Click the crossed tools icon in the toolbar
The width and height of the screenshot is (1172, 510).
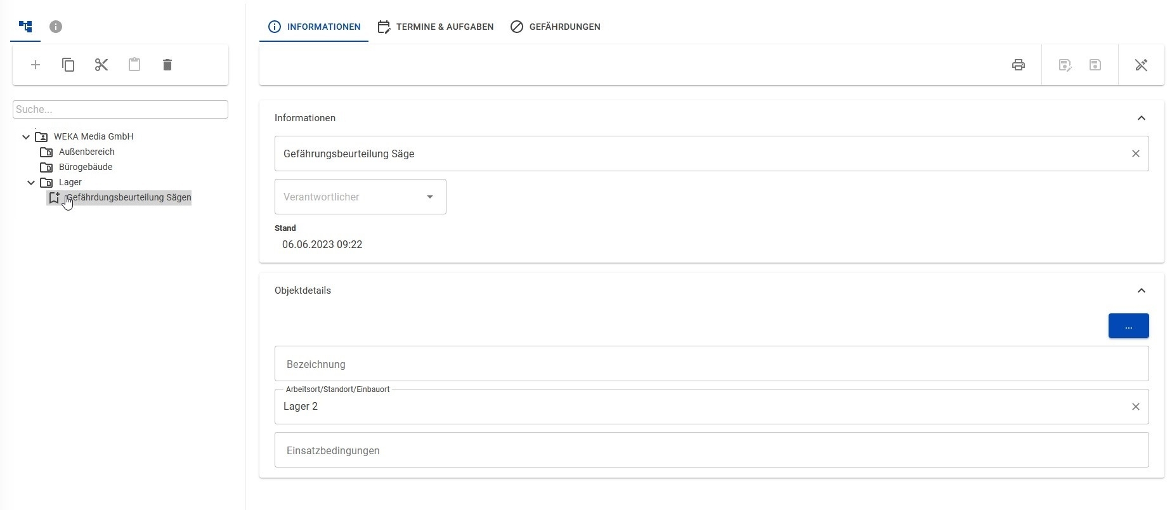[1142, 65]
